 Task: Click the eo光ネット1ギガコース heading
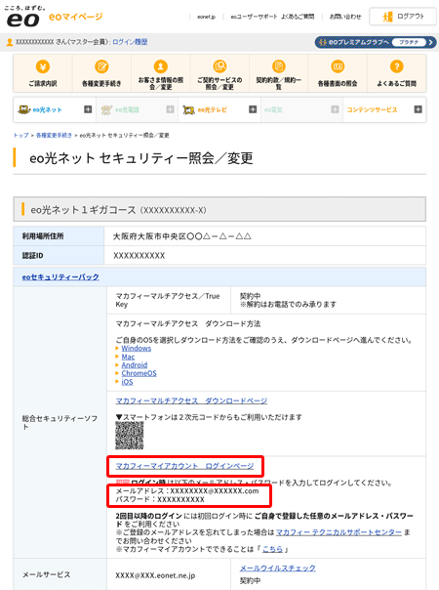tap(118, 210)
